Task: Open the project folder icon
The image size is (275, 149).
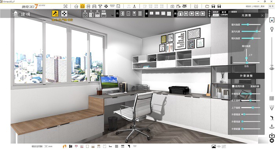Action: [207, 6]
